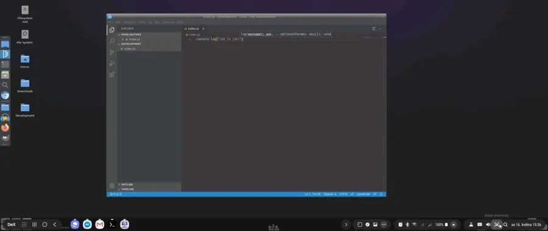Select index.js in Development folder
The width and height of the screenshot is (548, 231).
(149, 49)
